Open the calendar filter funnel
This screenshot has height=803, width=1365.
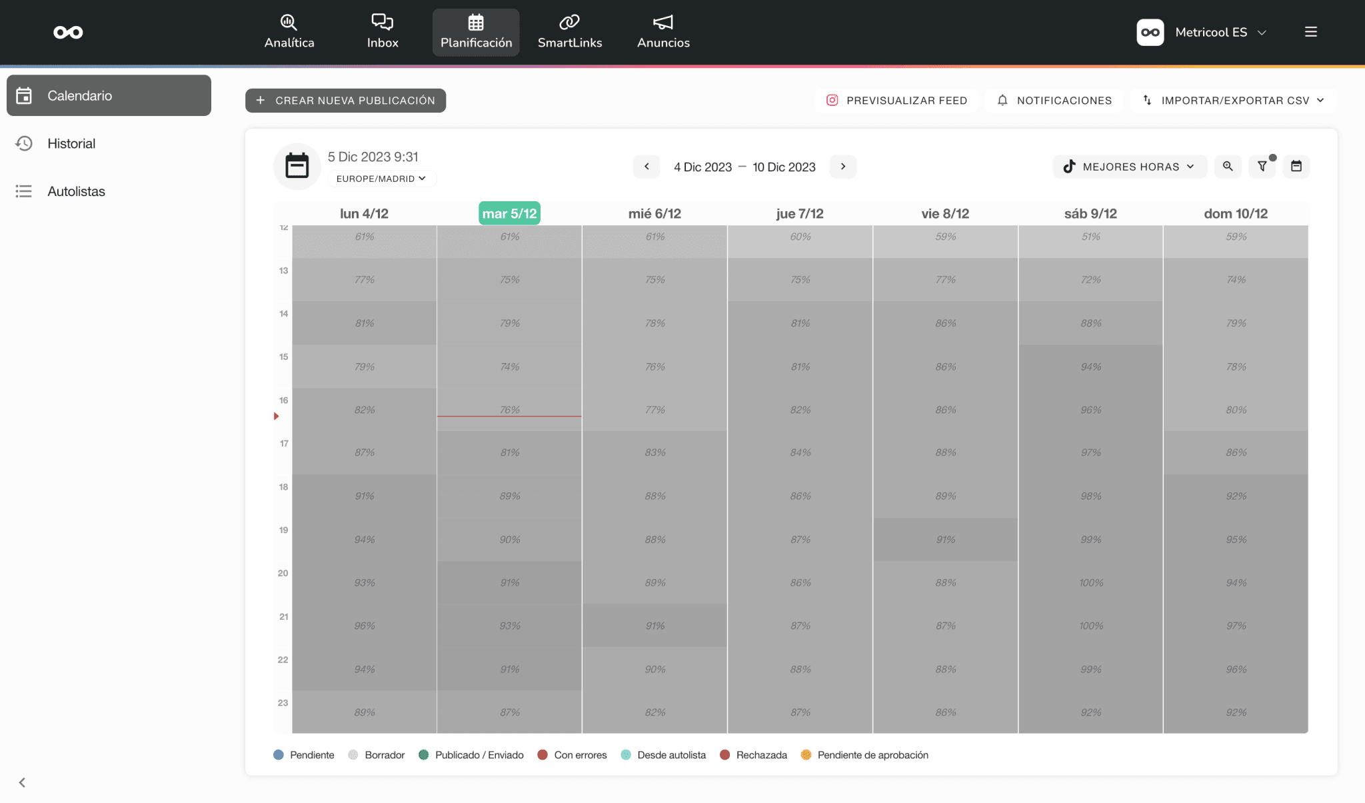pos(1262,167)
